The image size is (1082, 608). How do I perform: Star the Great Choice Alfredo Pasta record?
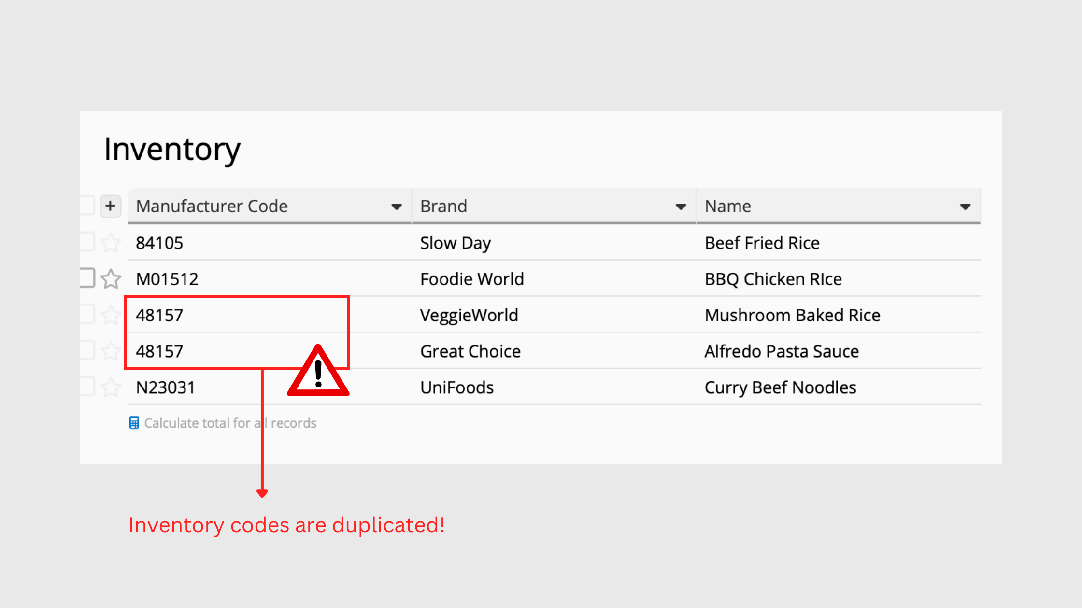click(111, 351)
